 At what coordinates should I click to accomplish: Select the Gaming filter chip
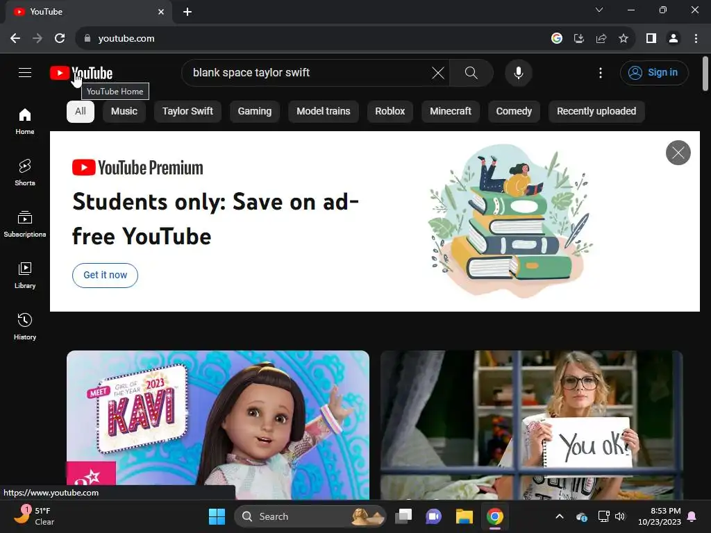(x=254, y=112)
